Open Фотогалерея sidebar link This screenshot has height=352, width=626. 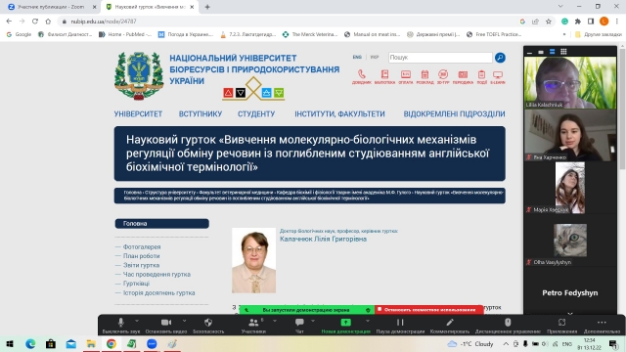(x=142, y=247)
